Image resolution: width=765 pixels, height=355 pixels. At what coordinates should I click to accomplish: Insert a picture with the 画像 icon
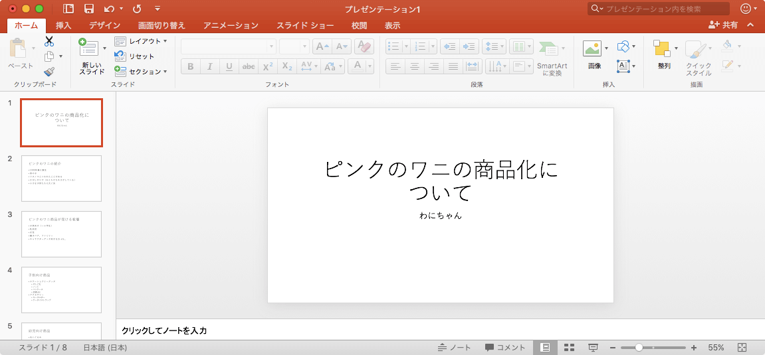(594, 54)
